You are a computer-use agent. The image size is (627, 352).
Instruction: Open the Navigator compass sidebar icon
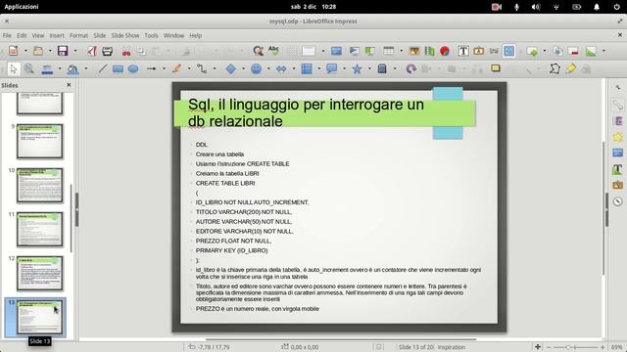coord(618,201)
